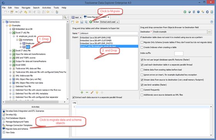Edit the selected export item with pencil icon

coord(92,92)
